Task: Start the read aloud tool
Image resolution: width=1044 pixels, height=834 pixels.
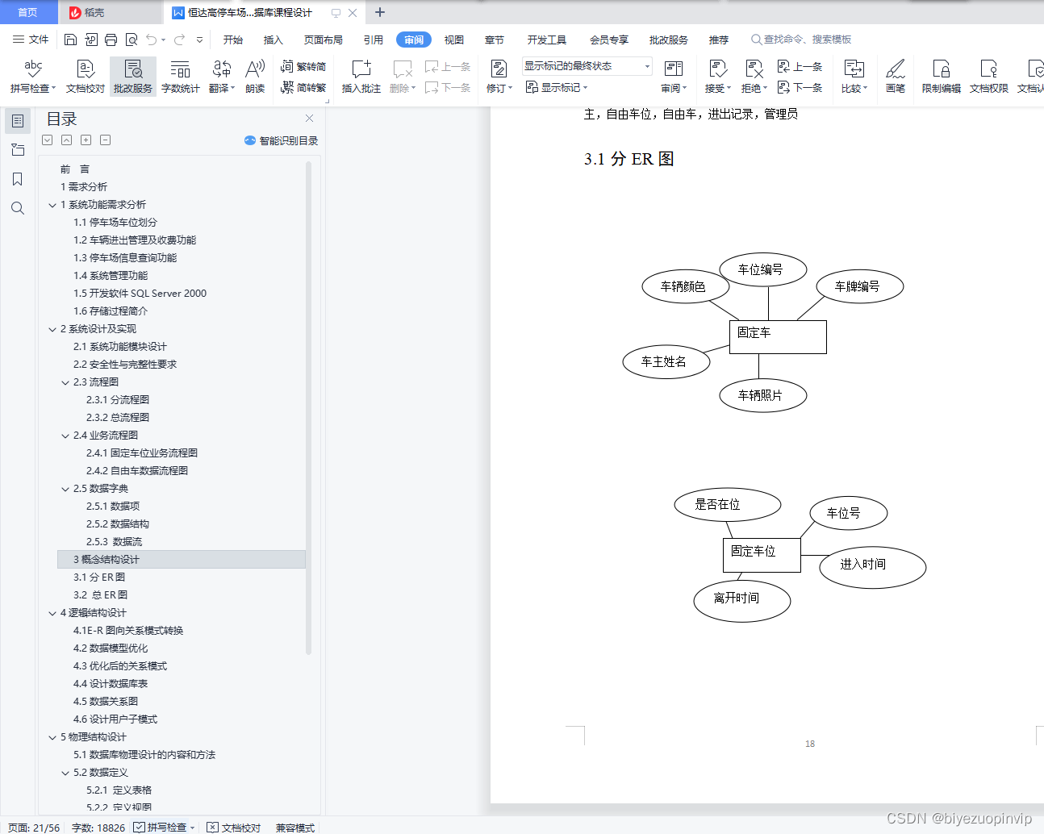Action: point(255,77)
